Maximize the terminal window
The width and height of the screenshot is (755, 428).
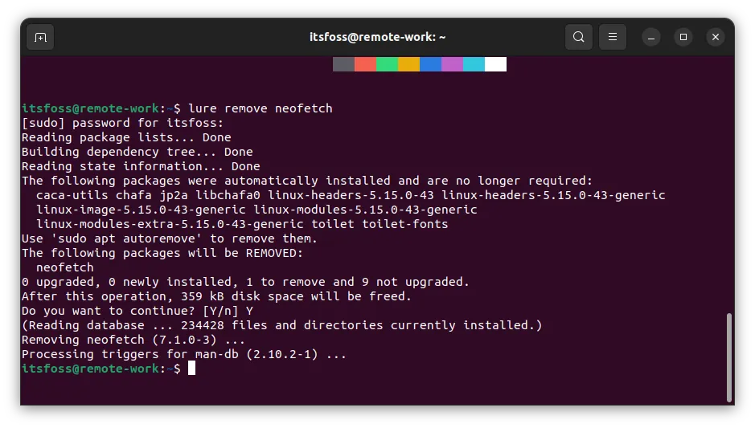[683, 37]
